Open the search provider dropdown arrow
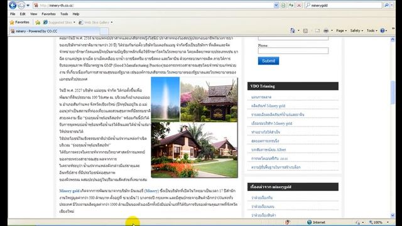Image resolution: width=402 pixels, height=226 pixels. (x=392, y=6)
